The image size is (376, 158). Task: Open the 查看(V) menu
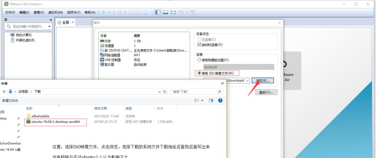[38, 12]
